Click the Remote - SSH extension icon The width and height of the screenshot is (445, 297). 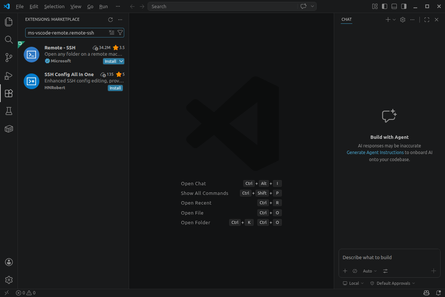click(x=32, y=54)
